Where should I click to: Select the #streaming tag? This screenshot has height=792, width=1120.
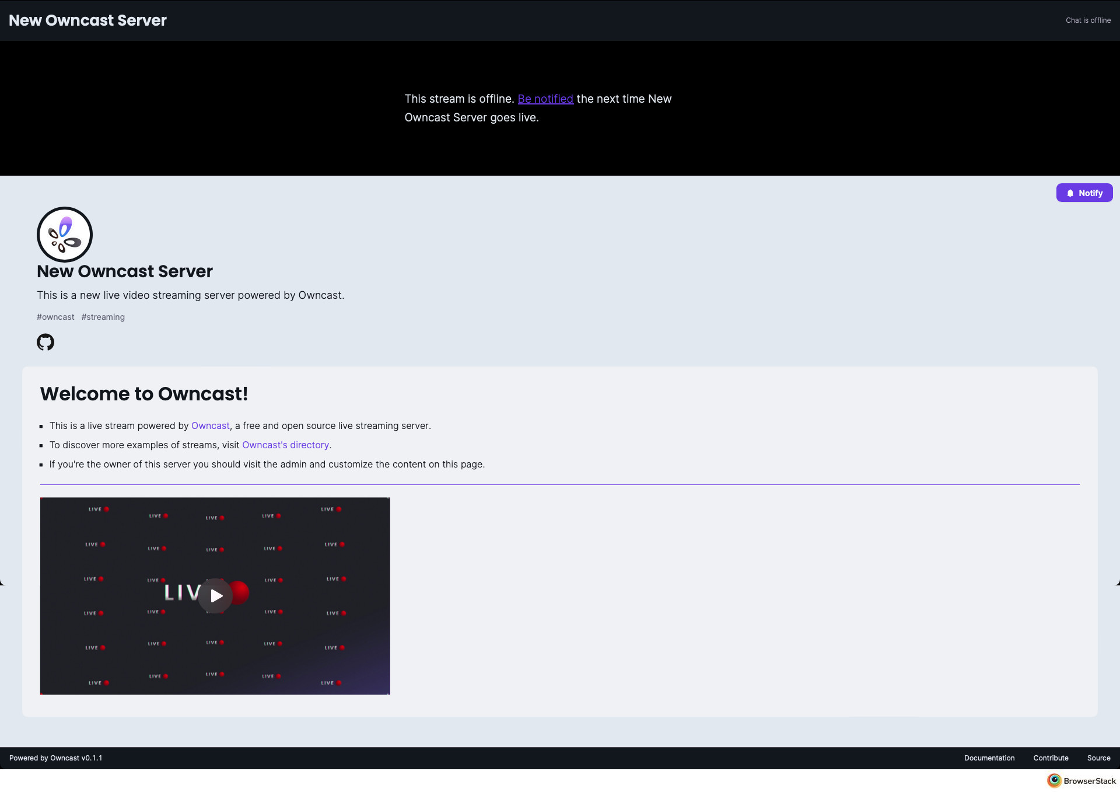pyautogui.click(x=103, y=317)
